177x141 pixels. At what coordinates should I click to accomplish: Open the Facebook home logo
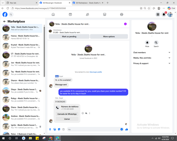coord(5,14)
